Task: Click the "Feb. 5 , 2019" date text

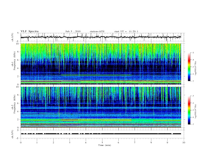Action: click(x=73, y=31)
